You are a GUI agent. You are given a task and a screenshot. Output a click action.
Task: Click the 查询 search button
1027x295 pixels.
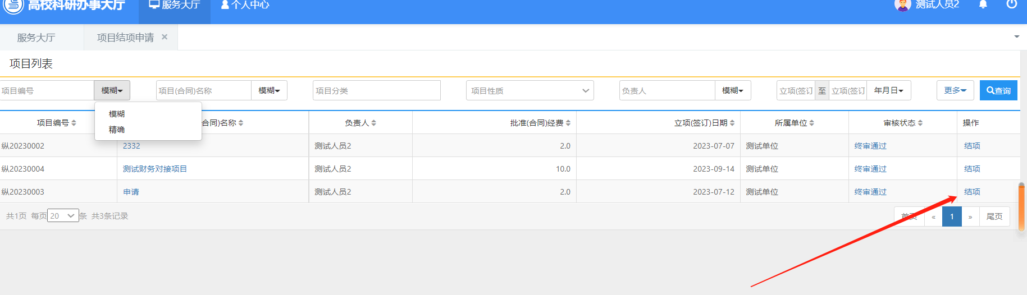(998, 90)
